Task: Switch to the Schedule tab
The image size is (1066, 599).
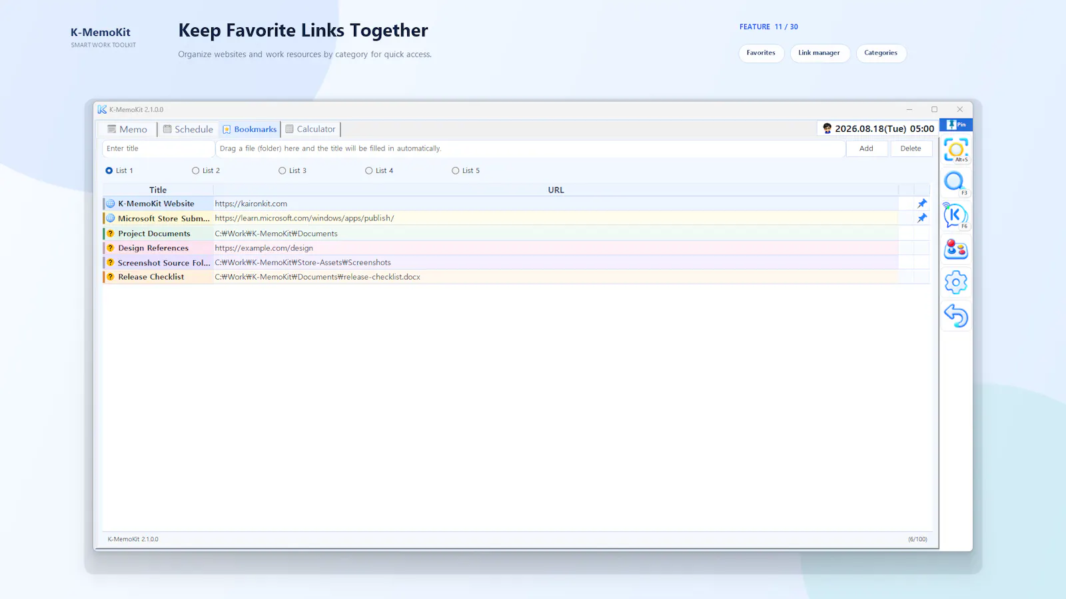Action: [188, 129]
